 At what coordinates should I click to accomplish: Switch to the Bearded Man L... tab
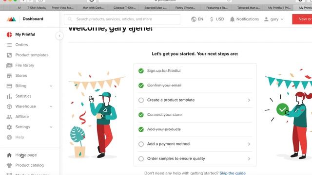[x=156, y=8]
